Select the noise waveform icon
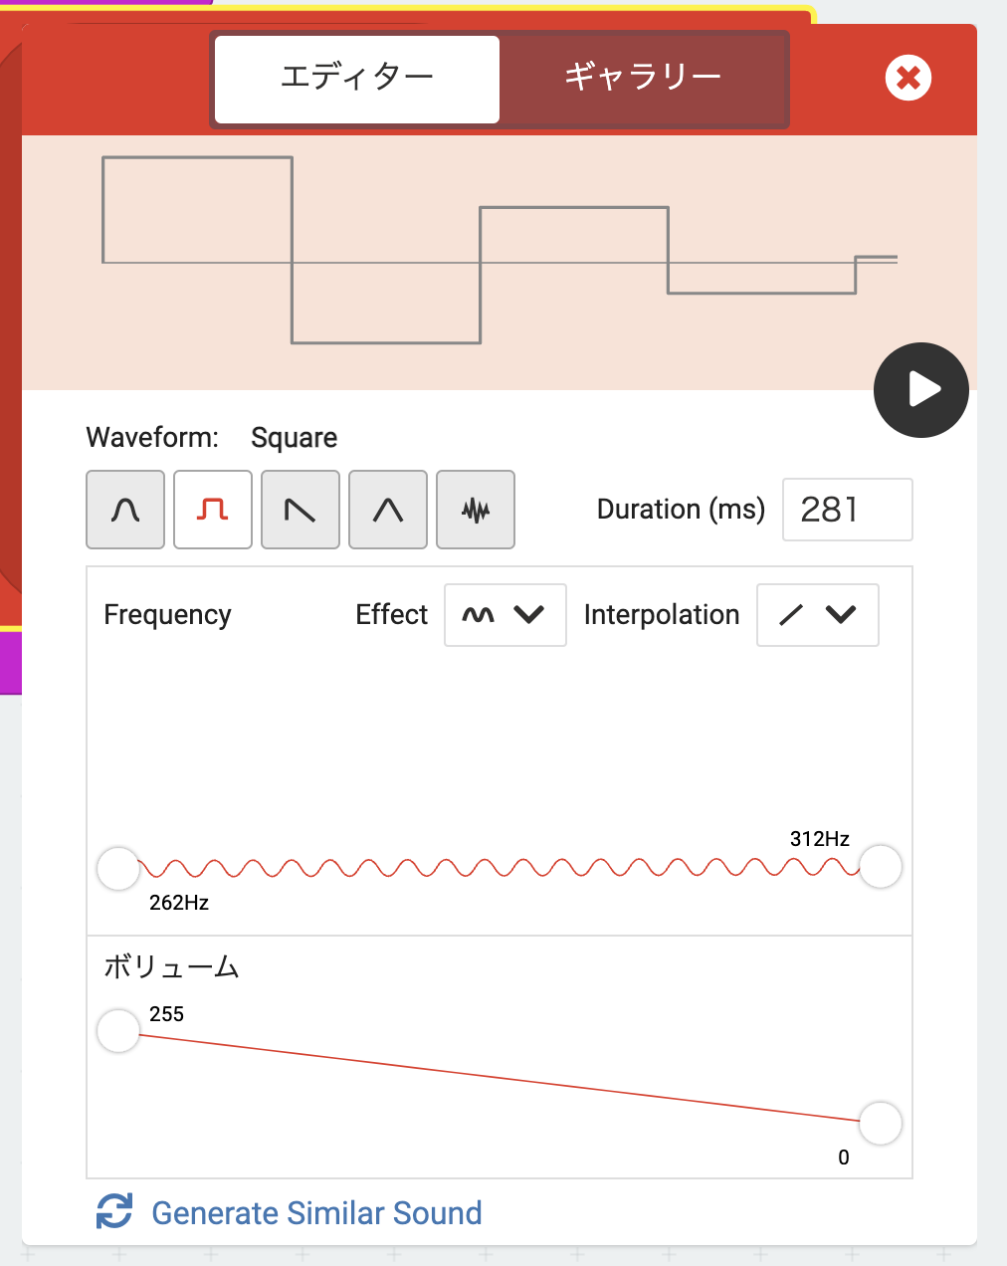This screenshot has width=1007, height=1266. pos(476,510)
